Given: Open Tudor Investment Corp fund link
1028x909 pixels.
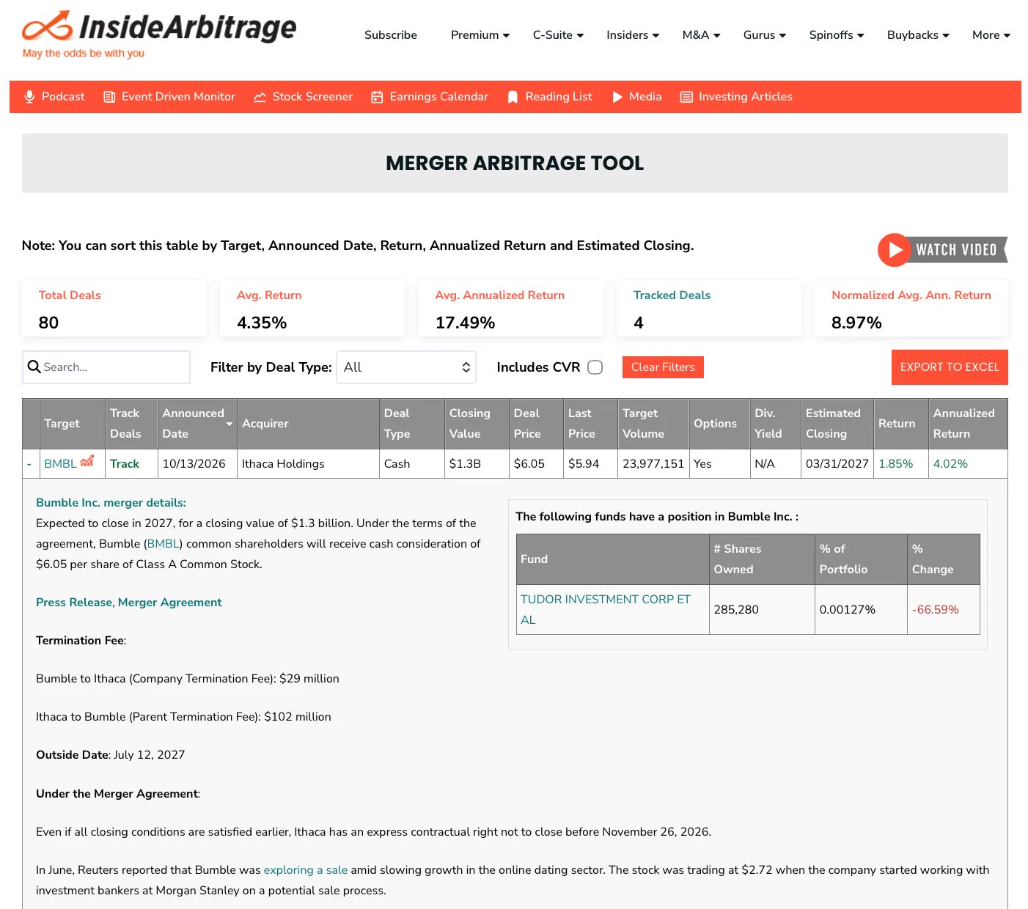Looking at the screenshot, I should tap(606, 609).
